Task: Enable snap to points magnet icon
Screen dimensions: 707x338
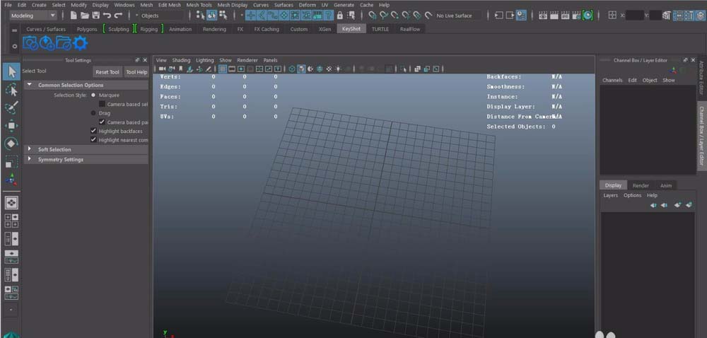Action: click(x=395, y=16)
